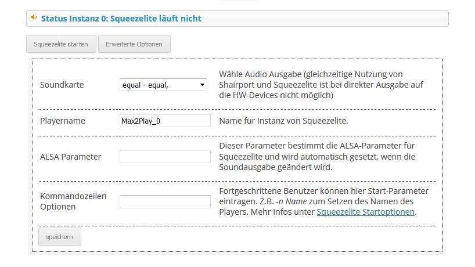This screenshot has width=475, height=267.
Task: Click into the ALSA Parameter text field
Action: pyautogui.click(x=164, y=157)
